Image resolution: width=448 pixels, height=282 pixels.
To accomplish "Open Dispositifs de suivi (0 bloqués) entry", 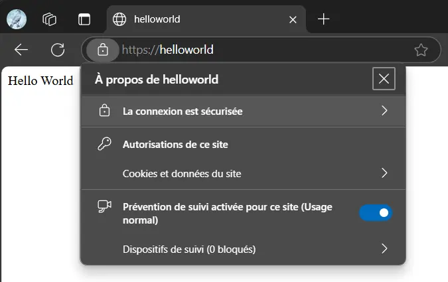I will click(189, 249).
